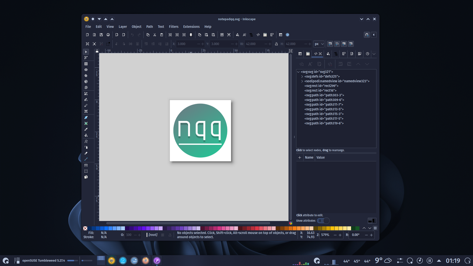Select svg:rect "rect299" node

click(x=321, y=86)
